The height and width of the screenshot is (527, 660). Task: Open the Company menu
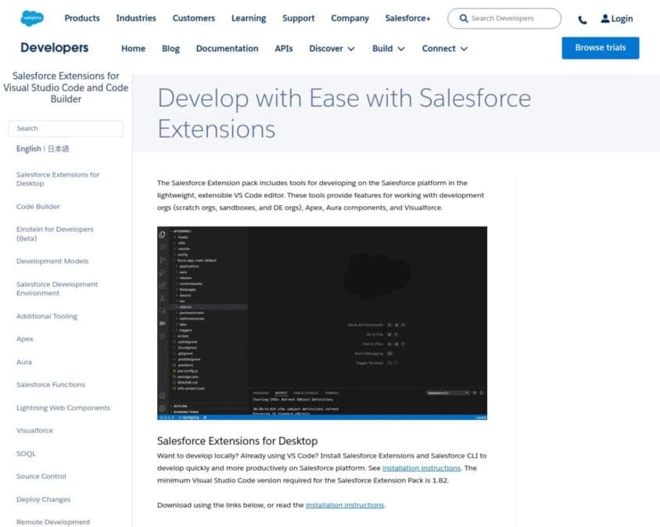pos(350,18)
